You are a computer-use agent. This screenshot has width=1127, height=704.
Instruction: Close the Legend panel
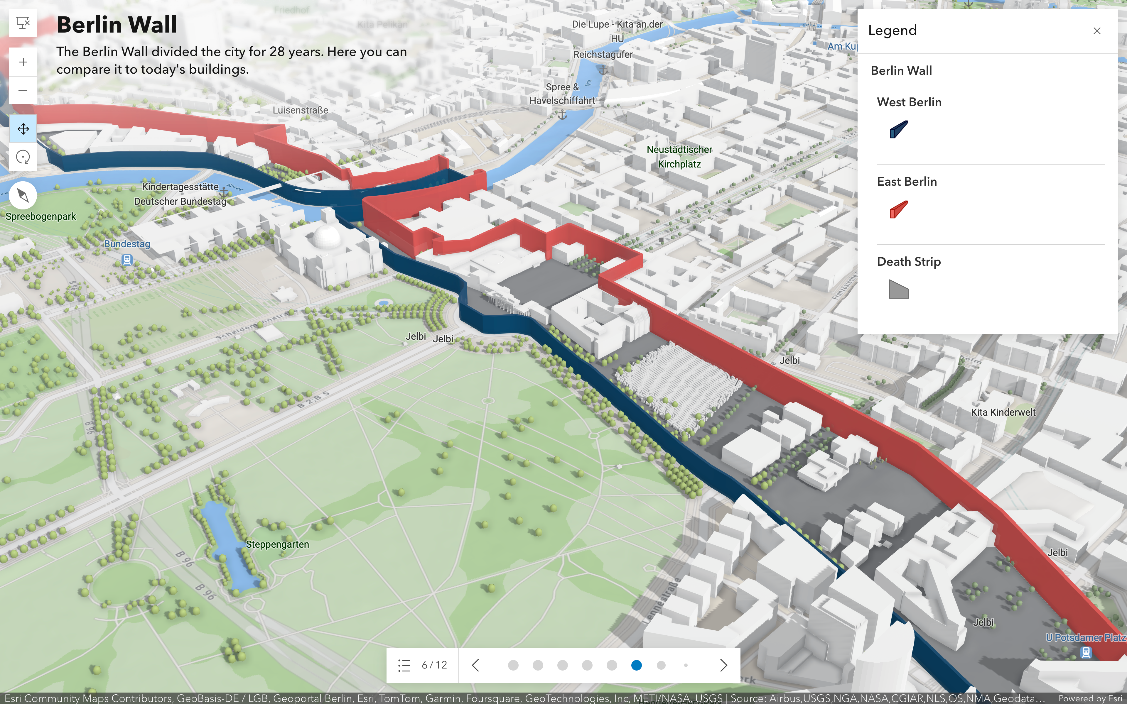pyautogui.click(x=1097, y=31)
